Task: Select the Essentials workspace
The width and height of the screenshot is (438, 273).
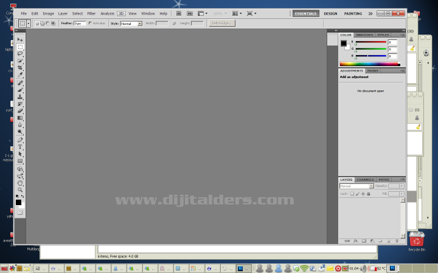Action: [306, 13]
